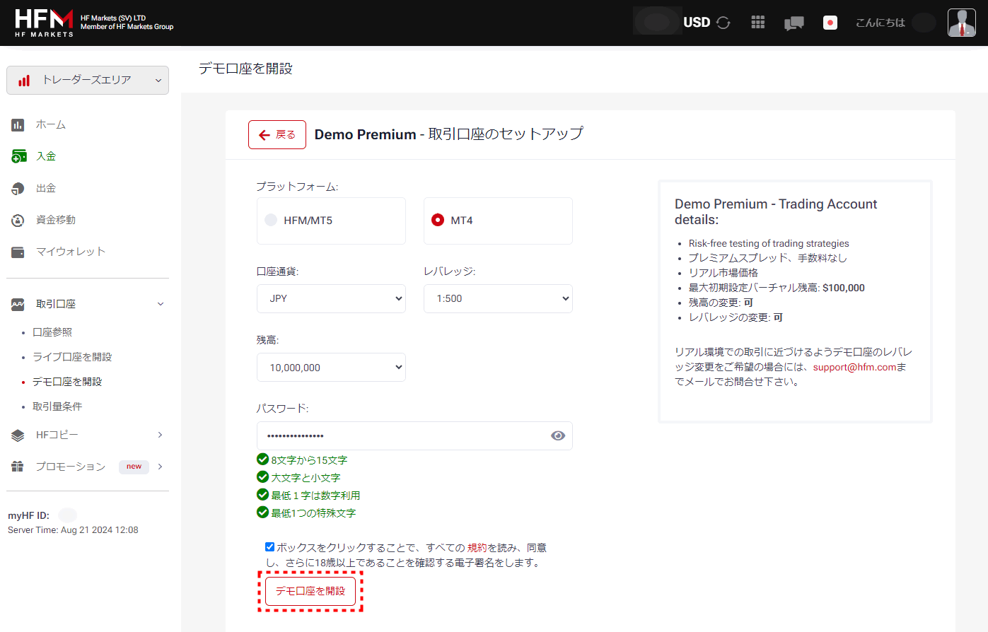Click the USD currency label

(x=697, y=23)
